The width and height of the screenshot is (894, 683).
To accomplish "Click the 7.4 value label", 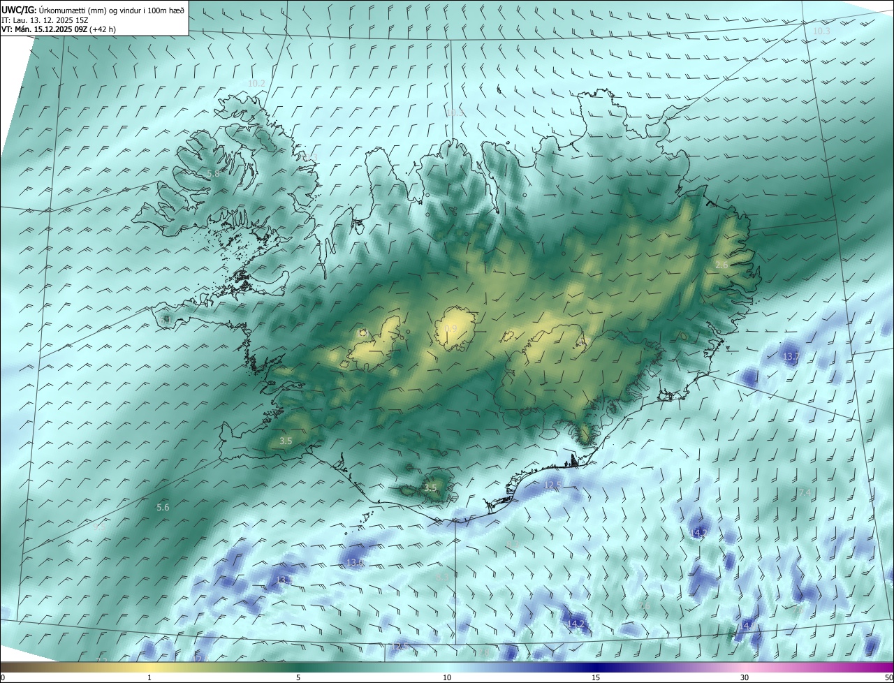I will 804,492.
